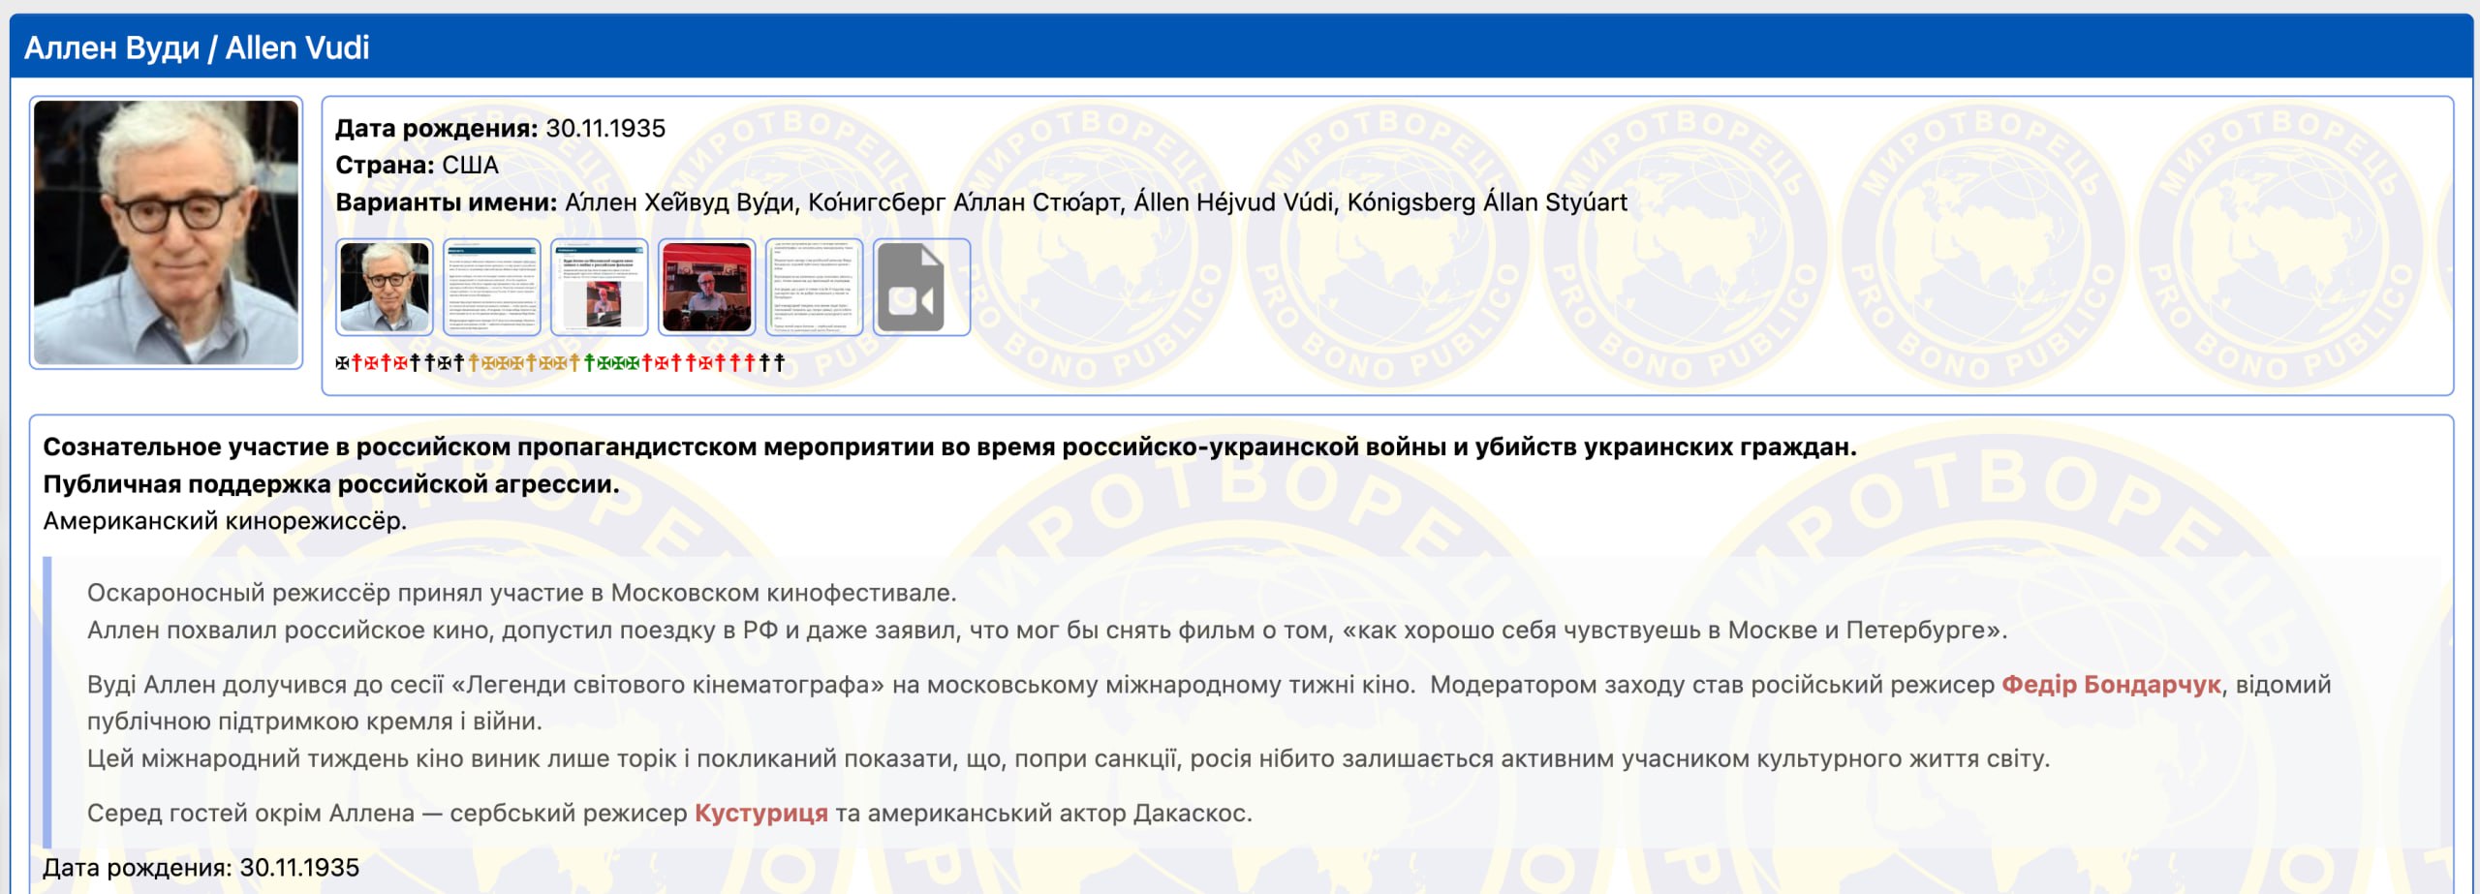Open the news article screenshot thumbnail
This screenshot has width=2480, height=894.
(599, 288)
